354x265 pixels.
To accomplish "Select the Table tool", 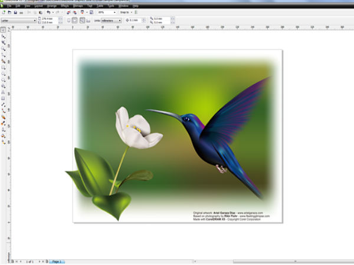I will [3, 98].
